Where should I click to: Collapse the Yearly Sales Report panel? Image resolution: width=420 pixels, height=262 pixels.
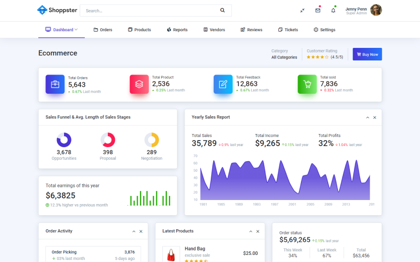coord(368,117)
